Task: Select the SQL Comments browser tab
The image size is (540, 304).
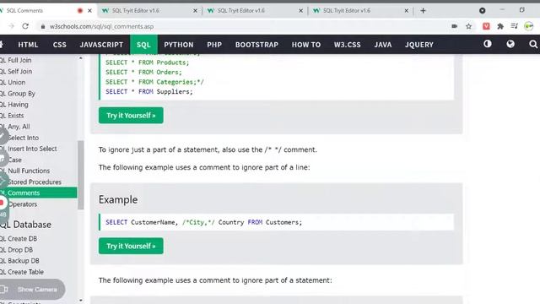Action: tap(46, 11)
